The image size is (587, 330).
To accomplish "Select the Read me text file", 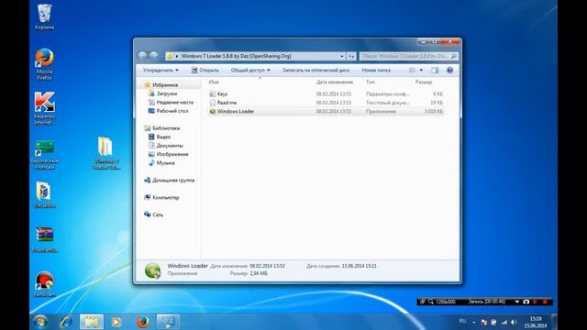I will (x=326, y=103).
